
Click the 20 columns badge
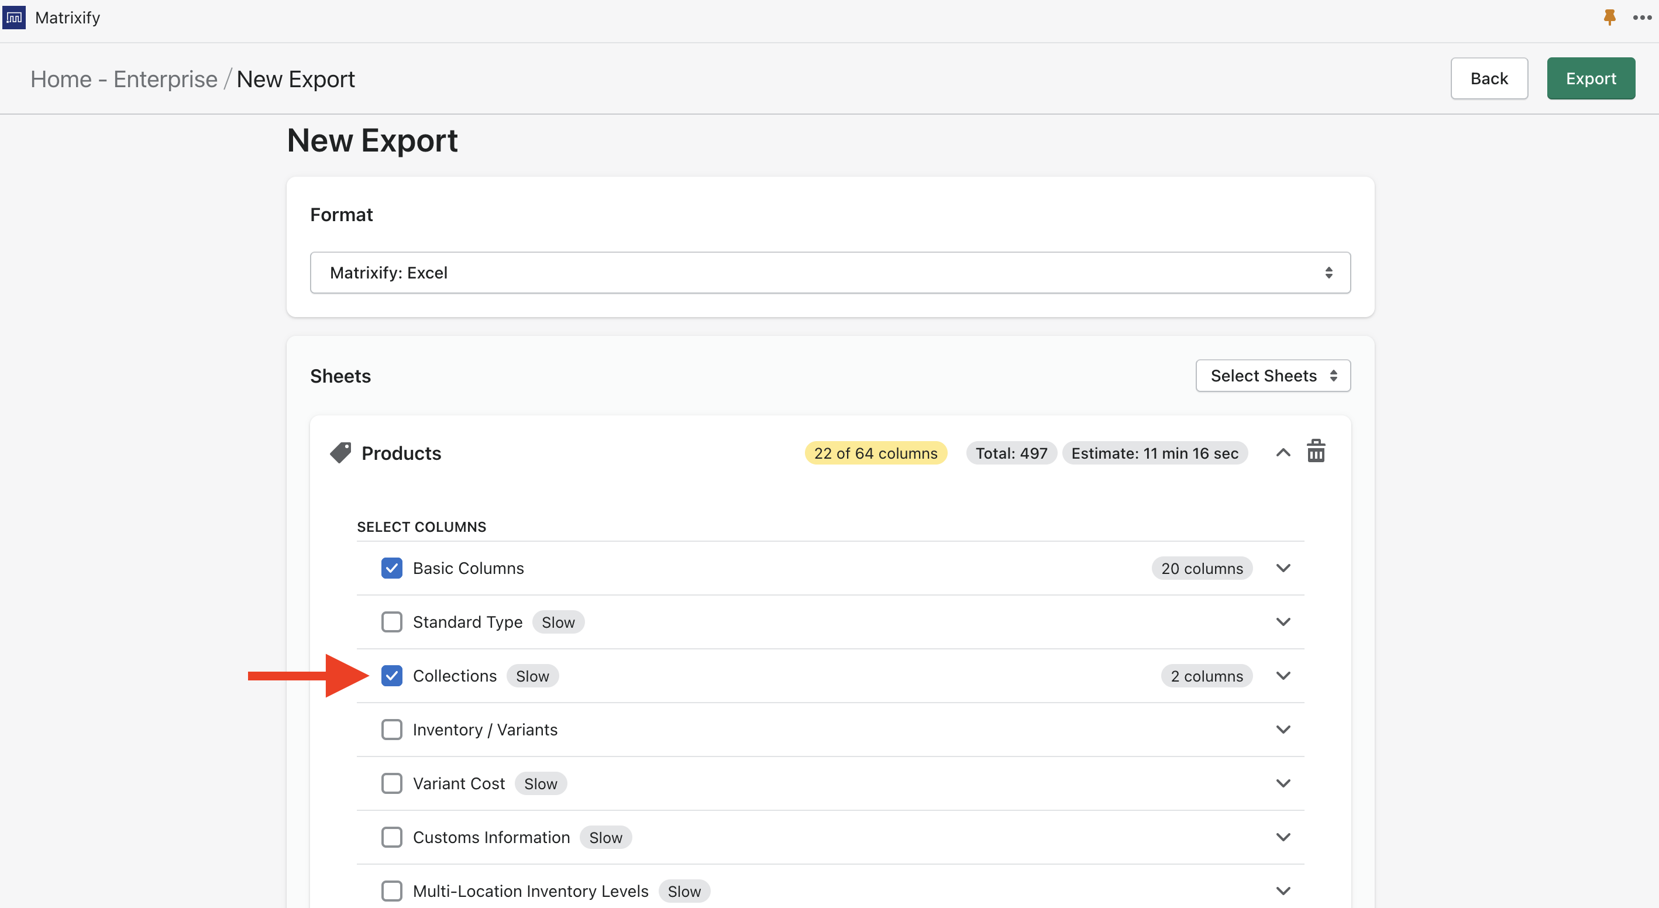click(x=1202, y=568)
